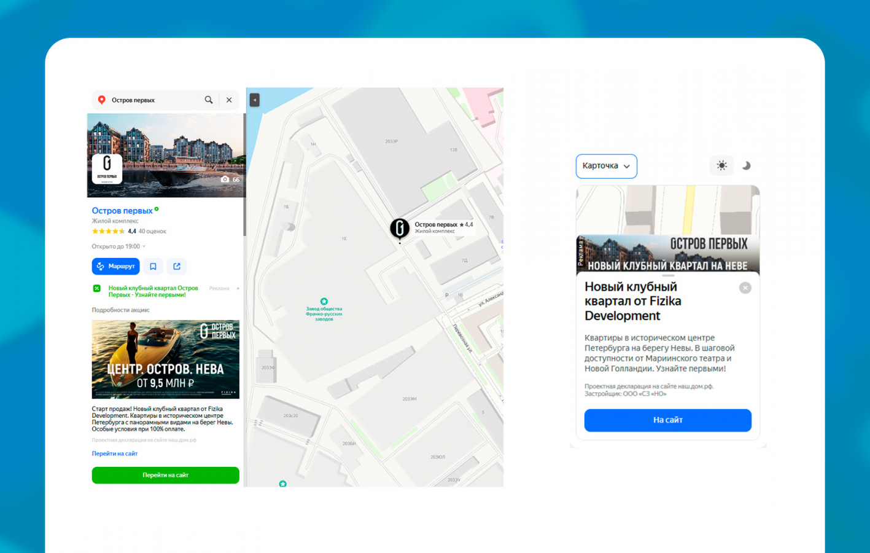
Task: Click the parking 'P' marker on the map
Action: [x=446, y=295]
